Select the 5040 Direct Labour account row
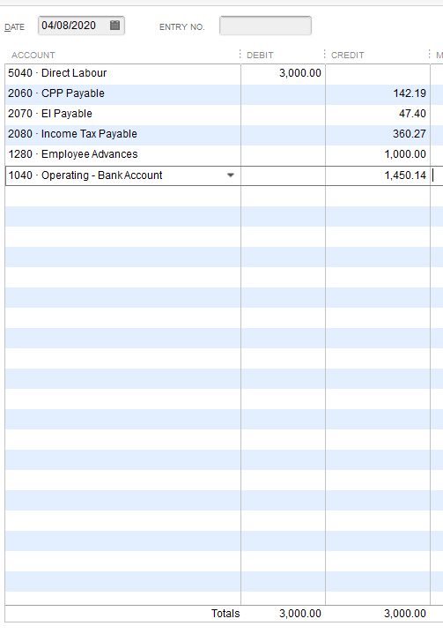This screenshot has width=443, height=641. pyautogui.click(x=123, y=73)
